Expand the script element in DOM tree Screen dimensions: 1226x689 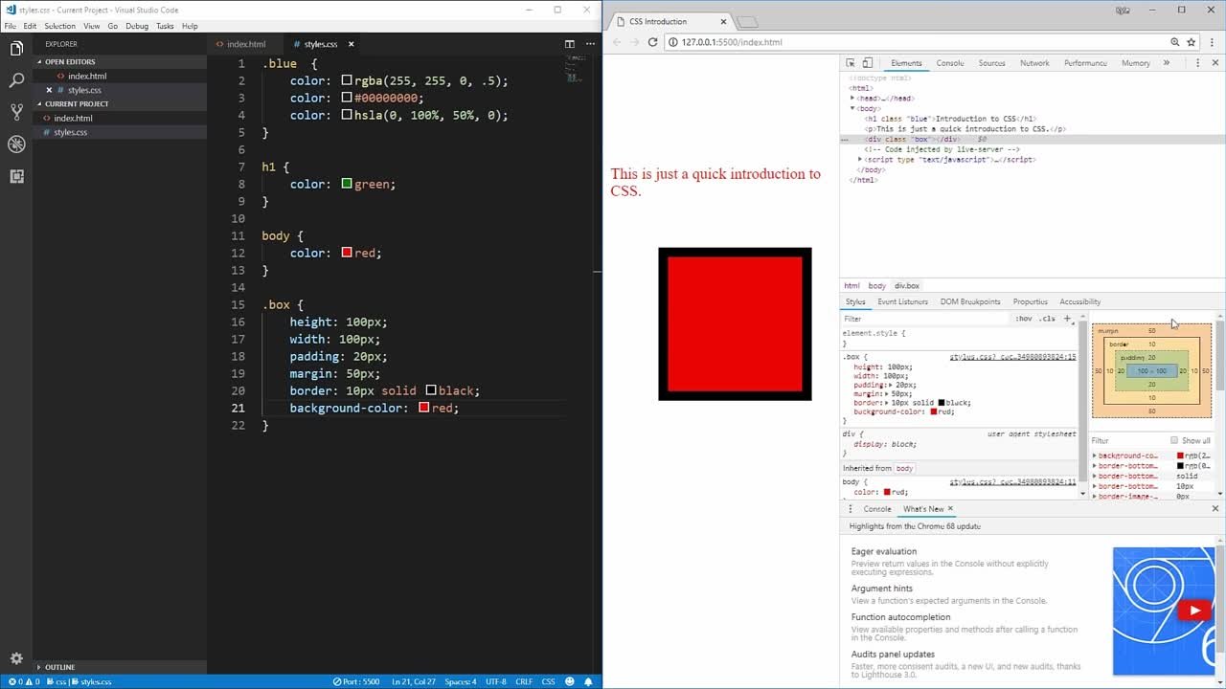(x=860, y=160)
